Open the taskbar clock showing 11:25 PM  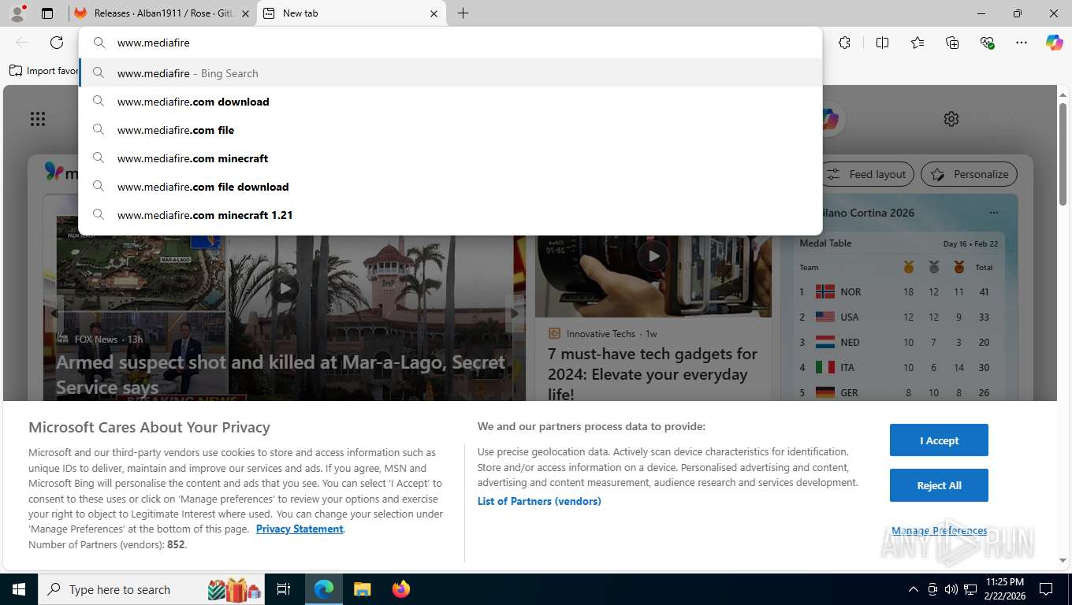[1004, 589]
